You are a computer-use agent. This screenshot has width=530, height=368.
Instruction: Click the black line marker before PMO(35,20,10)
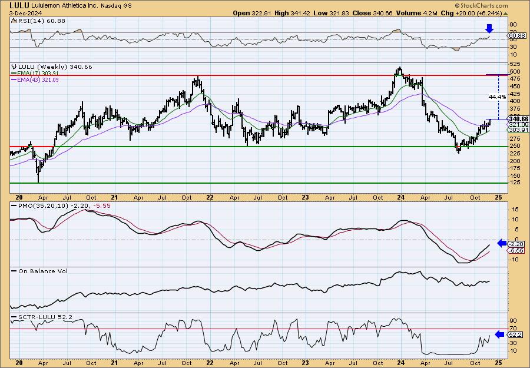tap(14, 206)
